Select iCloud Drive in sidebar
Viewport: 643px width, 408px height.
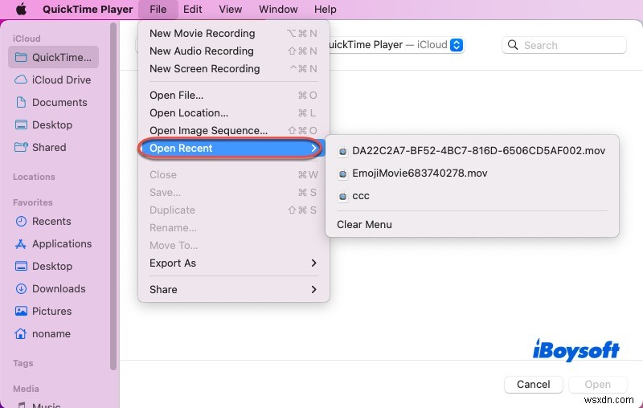coord(53,80)
